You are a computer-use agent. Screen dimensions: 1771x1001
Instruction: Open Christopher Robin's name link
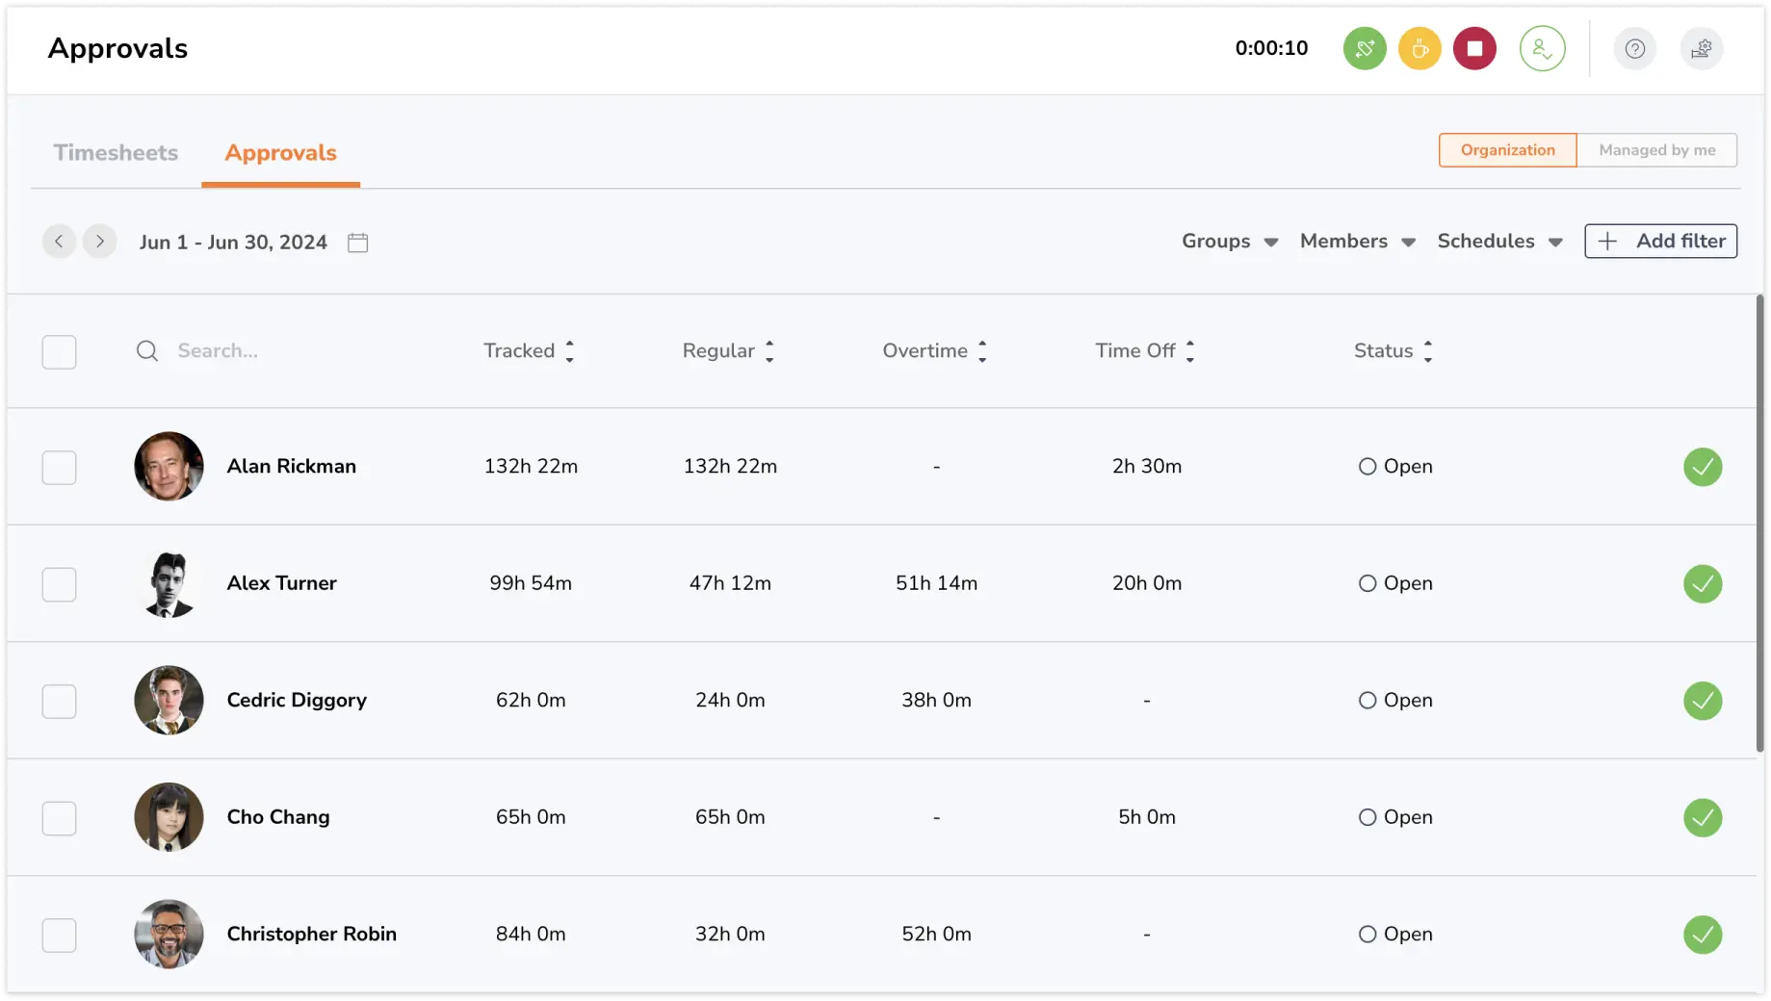tap(311, 934)
